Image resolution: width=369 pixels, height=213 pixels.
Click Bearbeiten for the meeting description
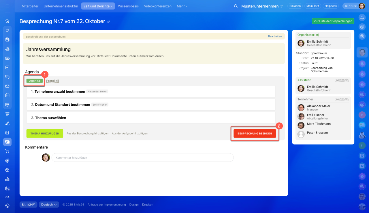point(275,37)
